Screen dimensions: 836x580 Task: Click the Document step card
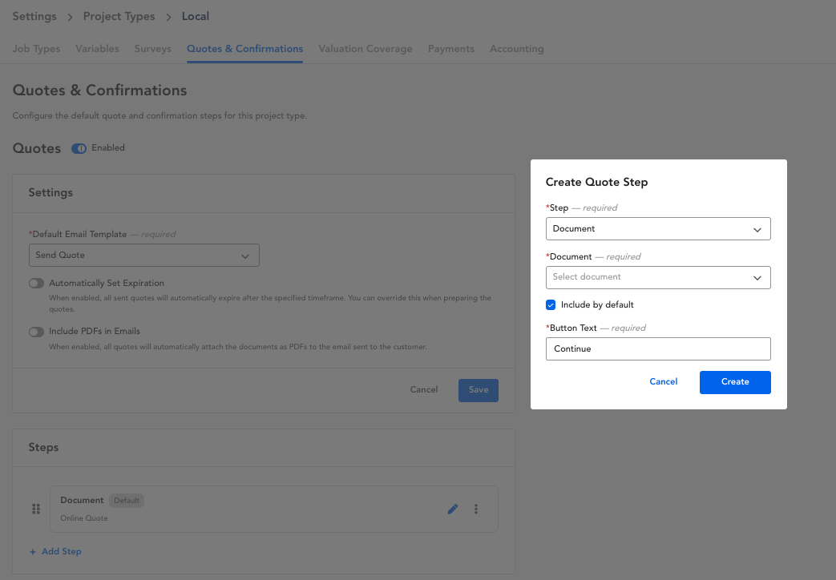pyautogui.click(x=273, y=509)
